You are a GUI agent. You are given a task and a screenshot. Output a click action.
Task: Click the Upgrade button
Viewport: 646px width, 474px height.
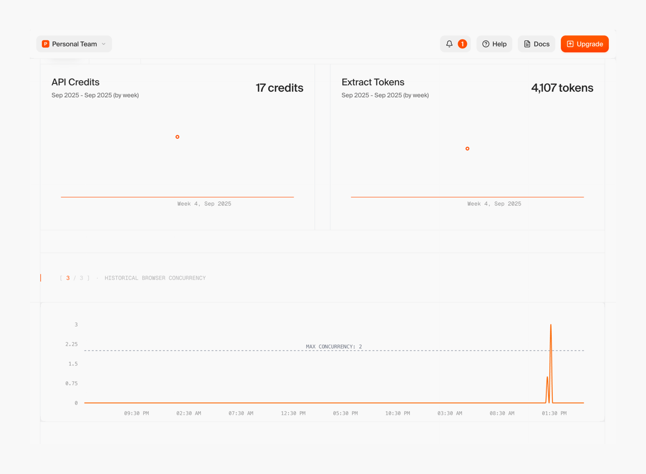(585, 44)
